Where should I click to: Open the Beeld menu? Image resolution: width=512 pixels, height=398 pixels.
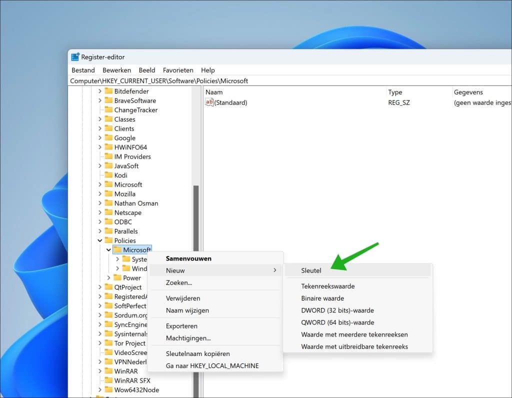point(147,70)
